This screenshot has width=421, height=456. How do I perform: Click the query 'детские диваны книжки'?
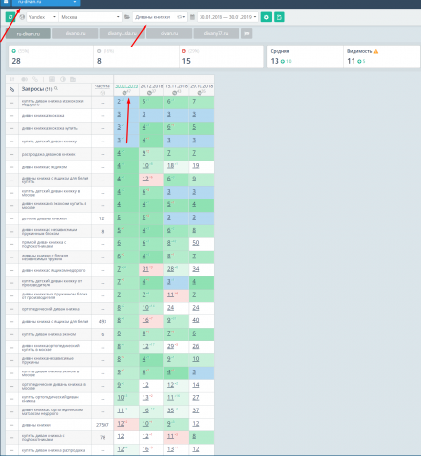point(44,218)
